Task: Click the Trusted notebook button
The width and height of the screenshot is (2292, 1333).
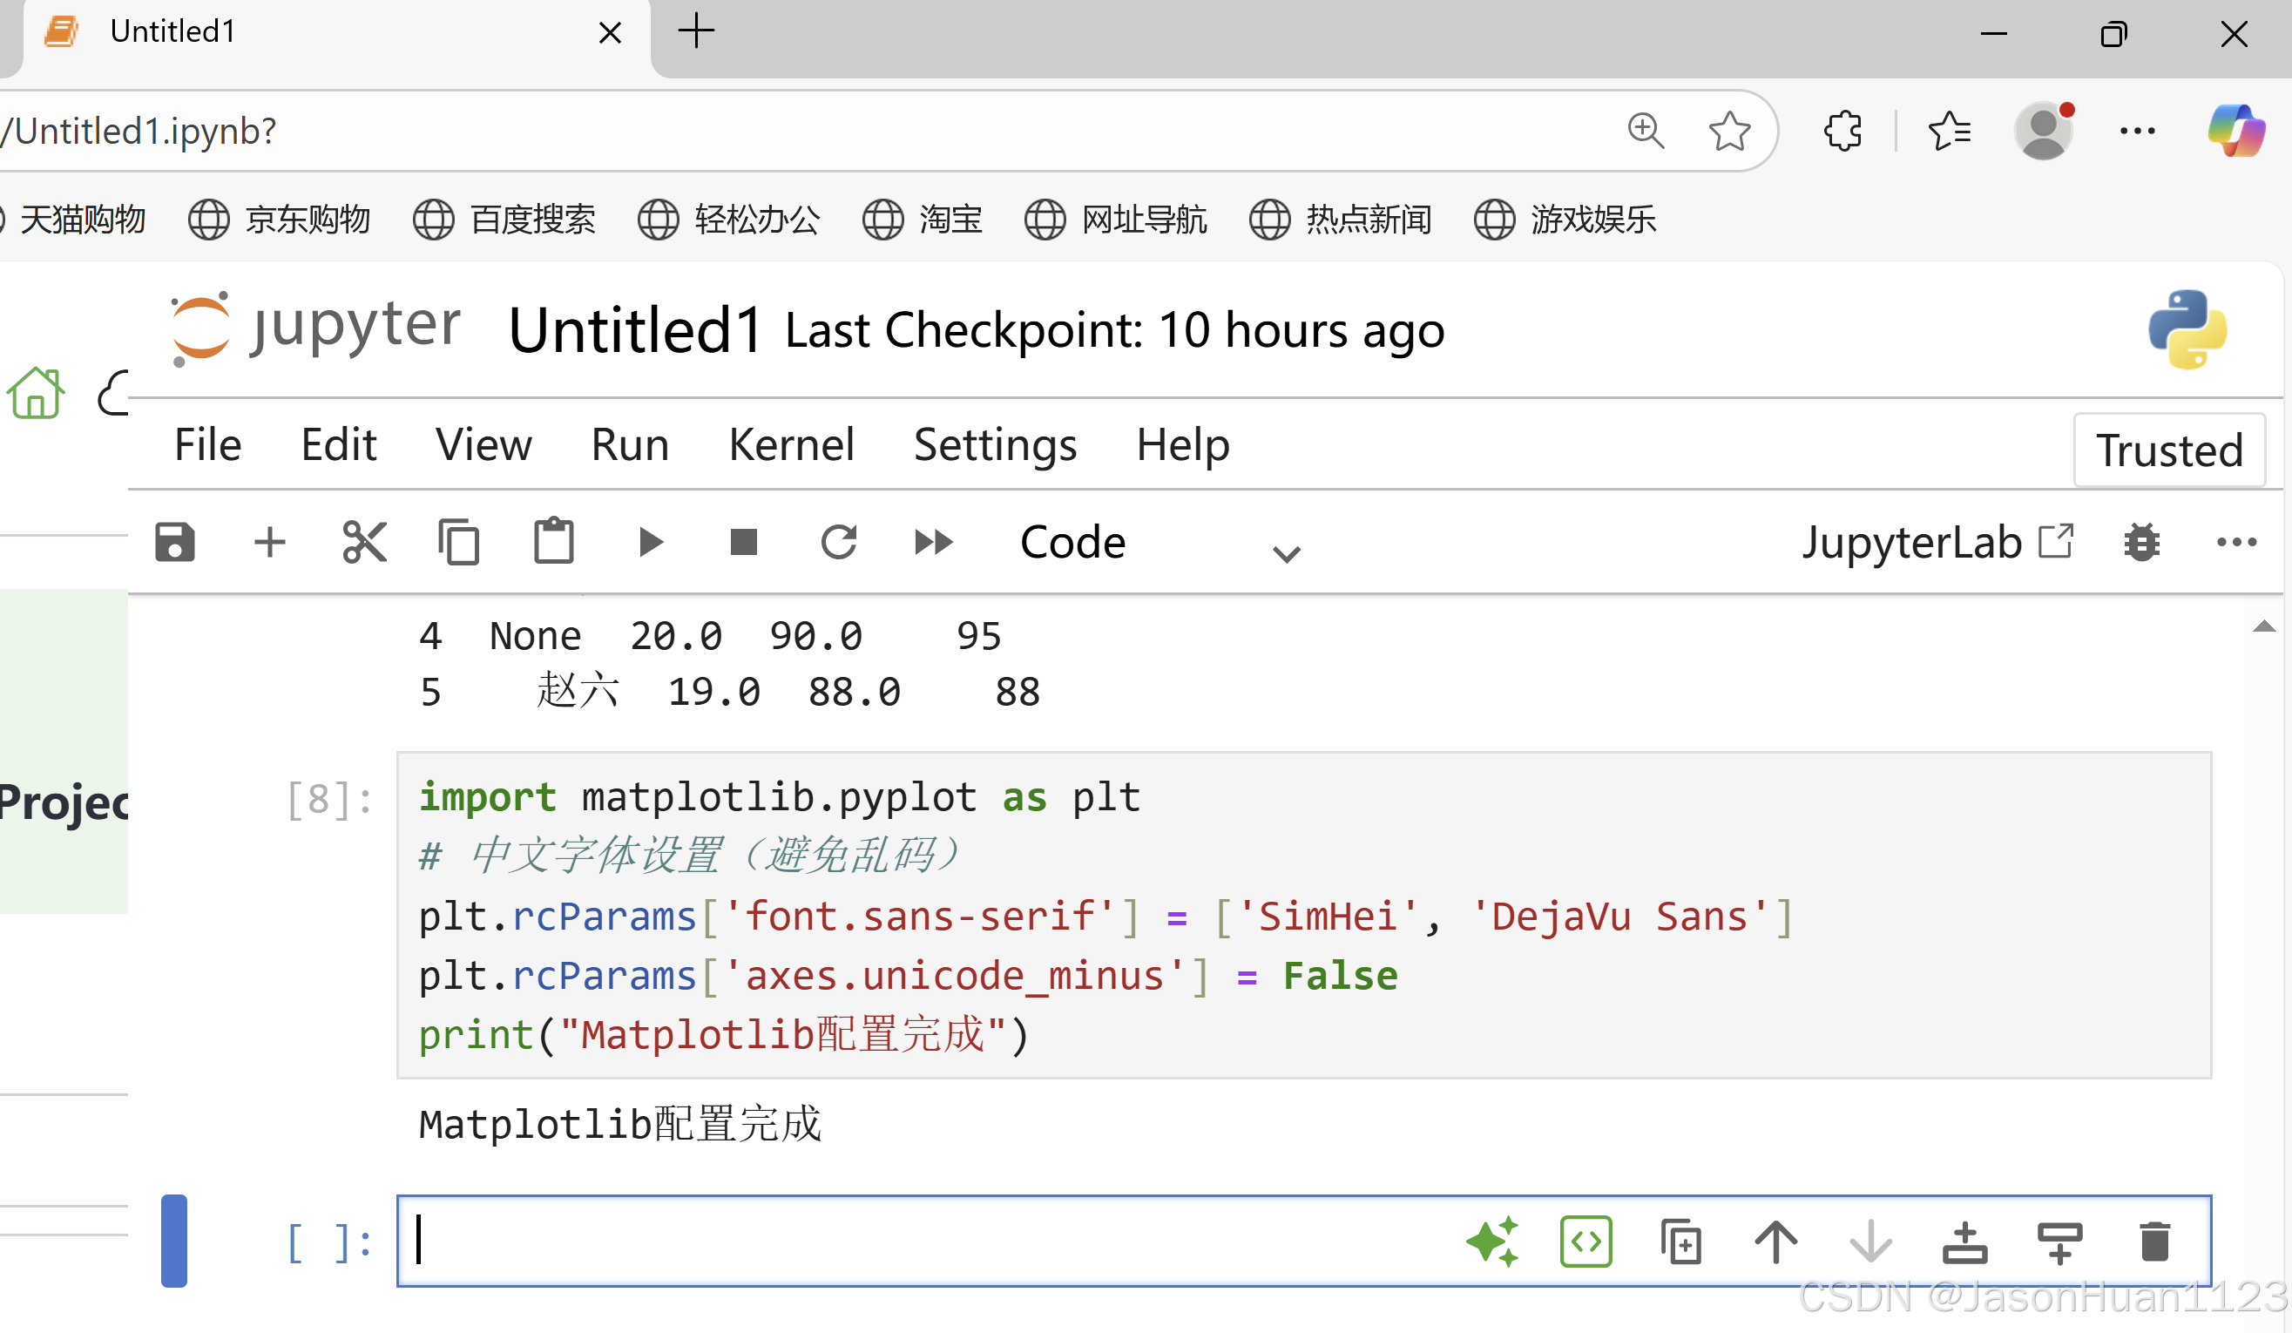Action: (x=2169, y=450)
